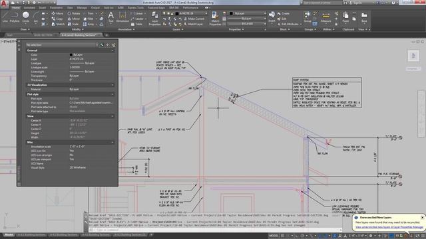Viewport: 426px width, 239px height.
Task: Click Match Layer button
Action: [194, 24]
